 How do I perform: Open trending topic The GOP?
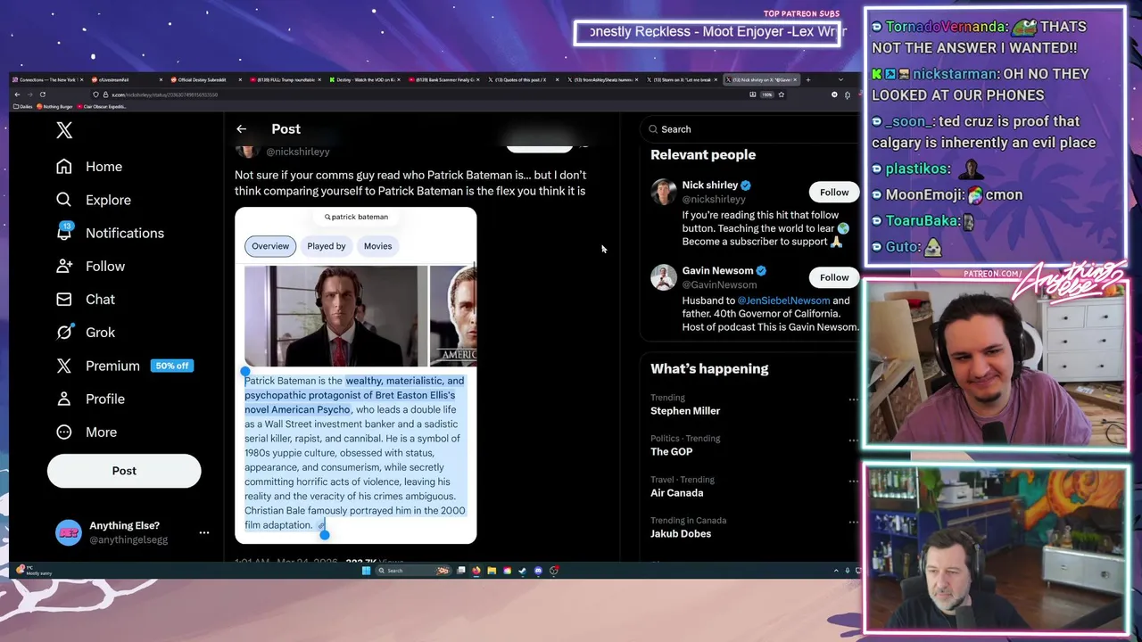click(x=671, y=452)
